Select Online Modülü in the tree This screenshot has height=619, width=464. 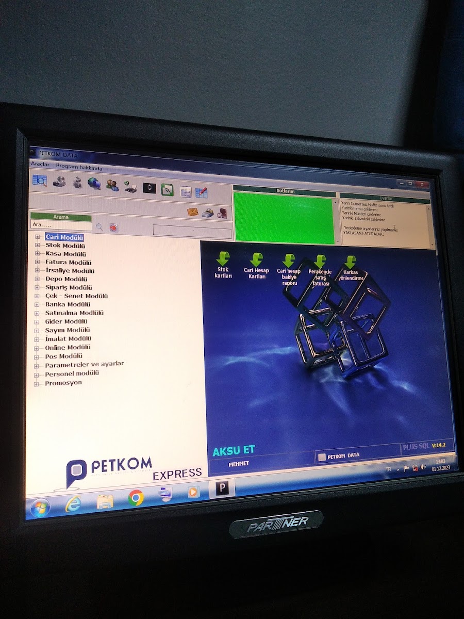tap(68, 348)
